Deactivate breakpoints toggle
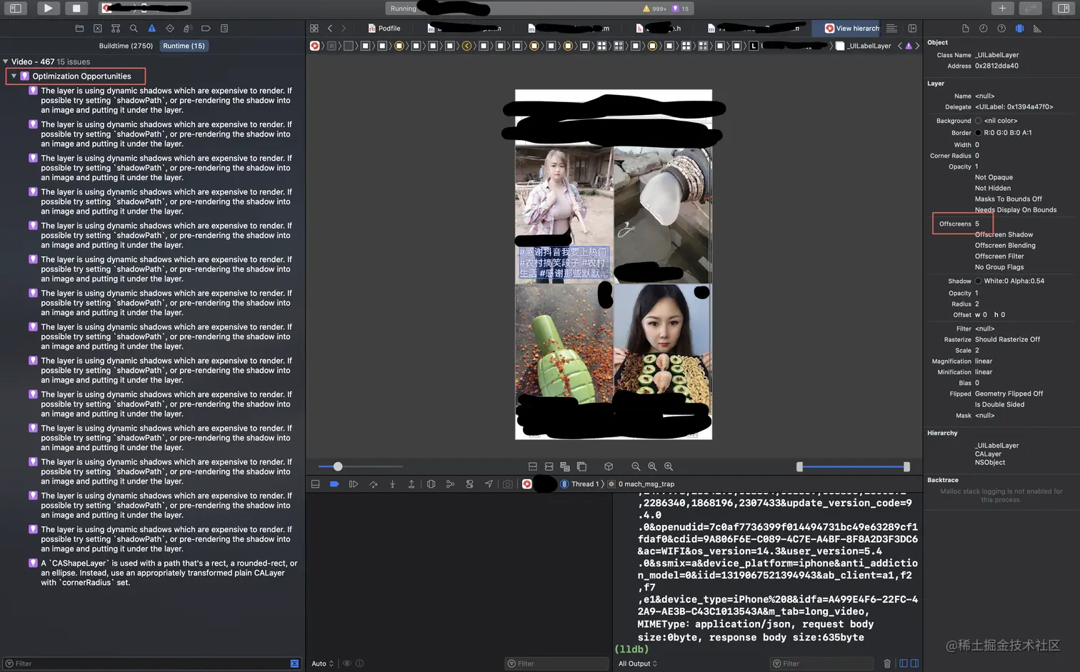Image resolution: width=1080 pixels, height=672 pixels. click(x=334, y=484)
